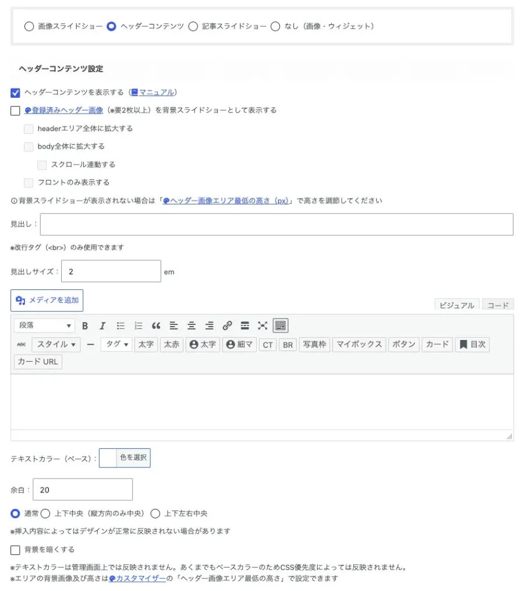This screenshot has width=524, height=591.
Task: Apply blockquote formatting
Action: 156,325
